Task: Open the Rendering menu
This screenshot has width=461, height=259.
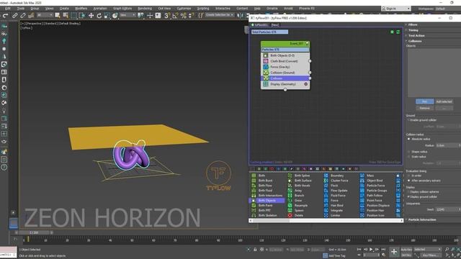Action: click(x=145, y=8)
